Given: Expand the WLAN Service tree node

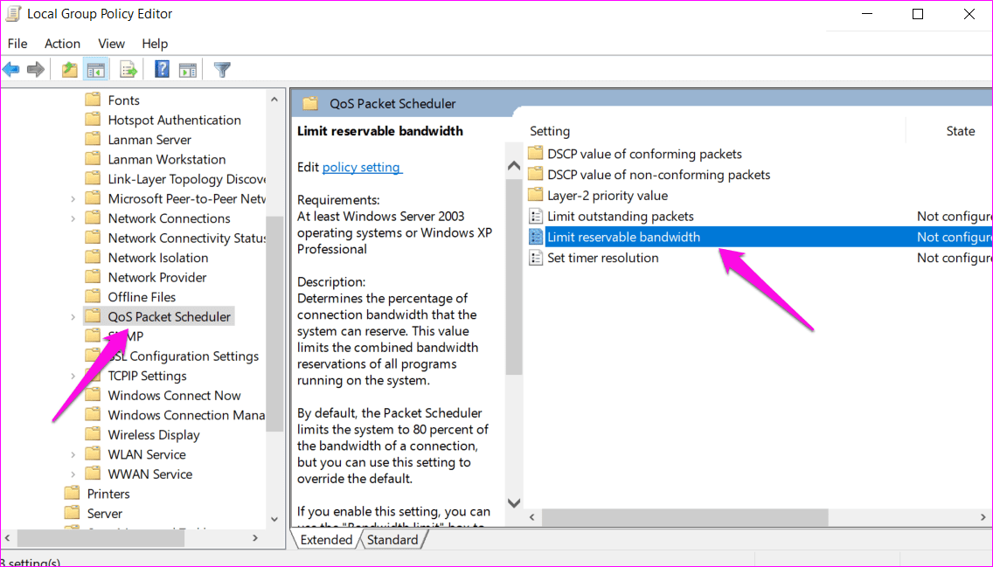Looking at the screenshot, I should coord(73,455).
